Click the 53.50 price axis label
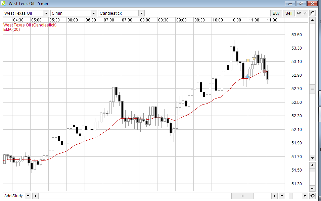 click(296, 35)
